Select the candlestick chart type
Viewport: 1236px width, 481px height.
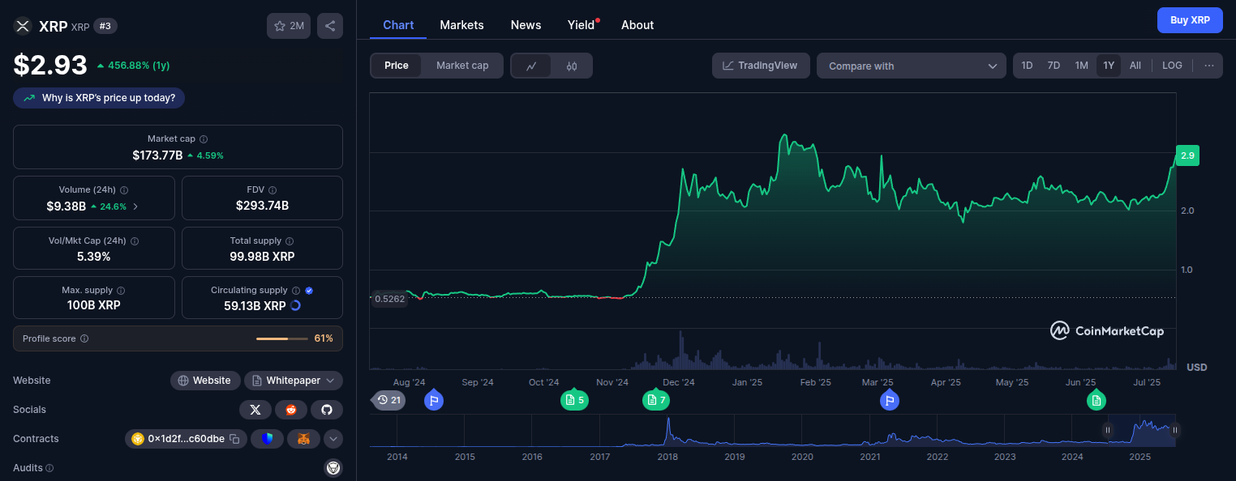coord(572,66)
